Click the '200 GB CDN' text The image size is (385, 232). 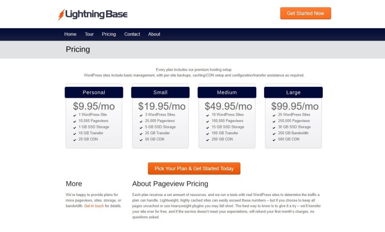tap(222, 139)
